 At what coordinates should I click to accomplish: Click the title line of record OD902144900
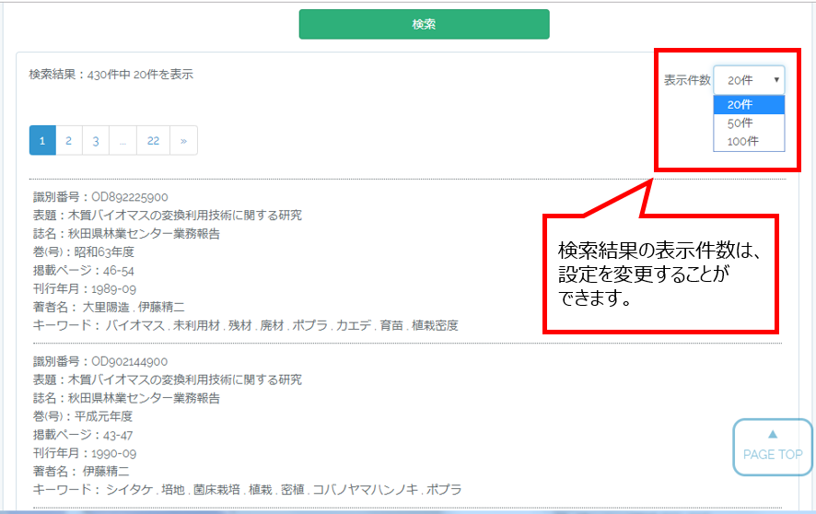[167, 380]
